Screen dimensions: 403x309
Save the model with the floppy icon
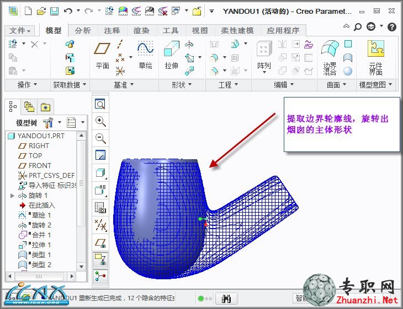tap(54, 11)
